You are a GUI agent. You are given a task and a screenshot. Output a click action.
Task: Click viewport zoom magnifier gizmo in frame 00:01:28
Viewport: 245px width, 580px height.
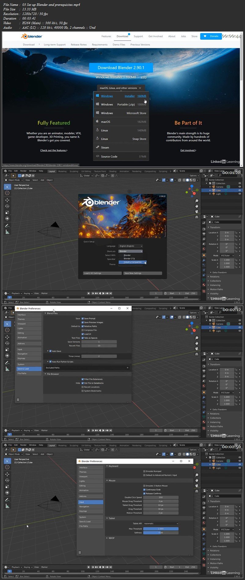(197, 201)
